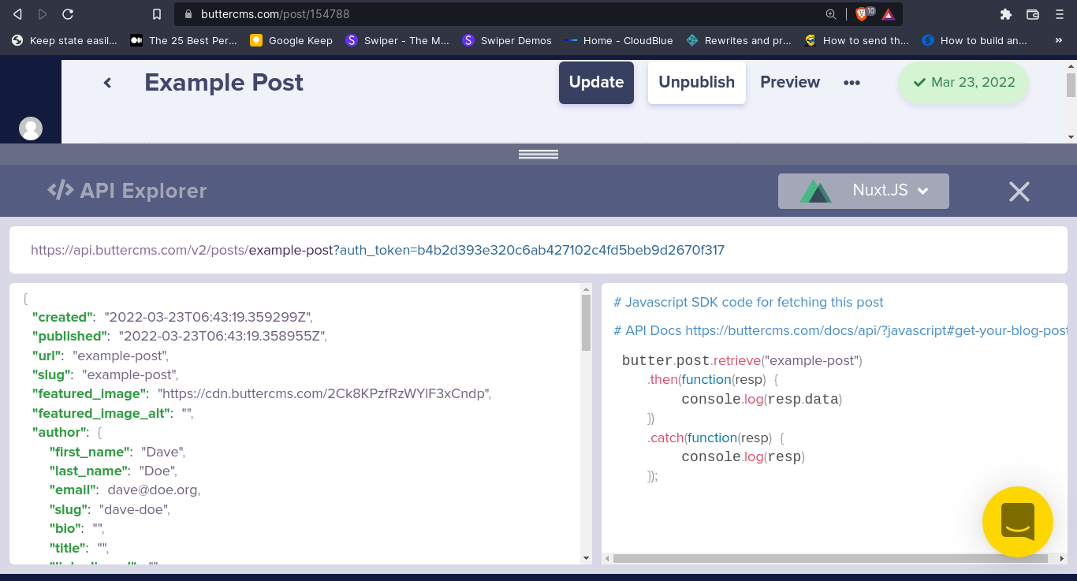Open Swiper Demos bookmark
The width and height of the screenshot is (1077, 581).
coord(507,40)
